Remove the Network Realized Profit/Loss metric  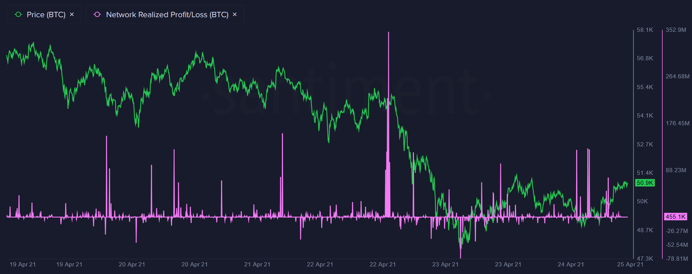234,14
